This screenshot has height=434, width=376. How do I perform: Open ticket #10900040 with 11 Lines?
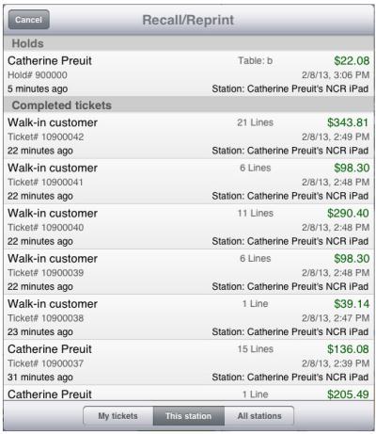[188, 227]
